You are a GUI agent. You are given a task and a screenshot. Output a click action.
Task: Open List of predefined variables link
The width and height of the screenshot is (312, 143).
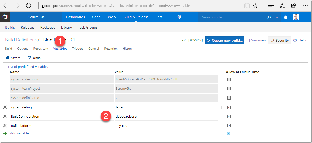(x=28, y=67)
